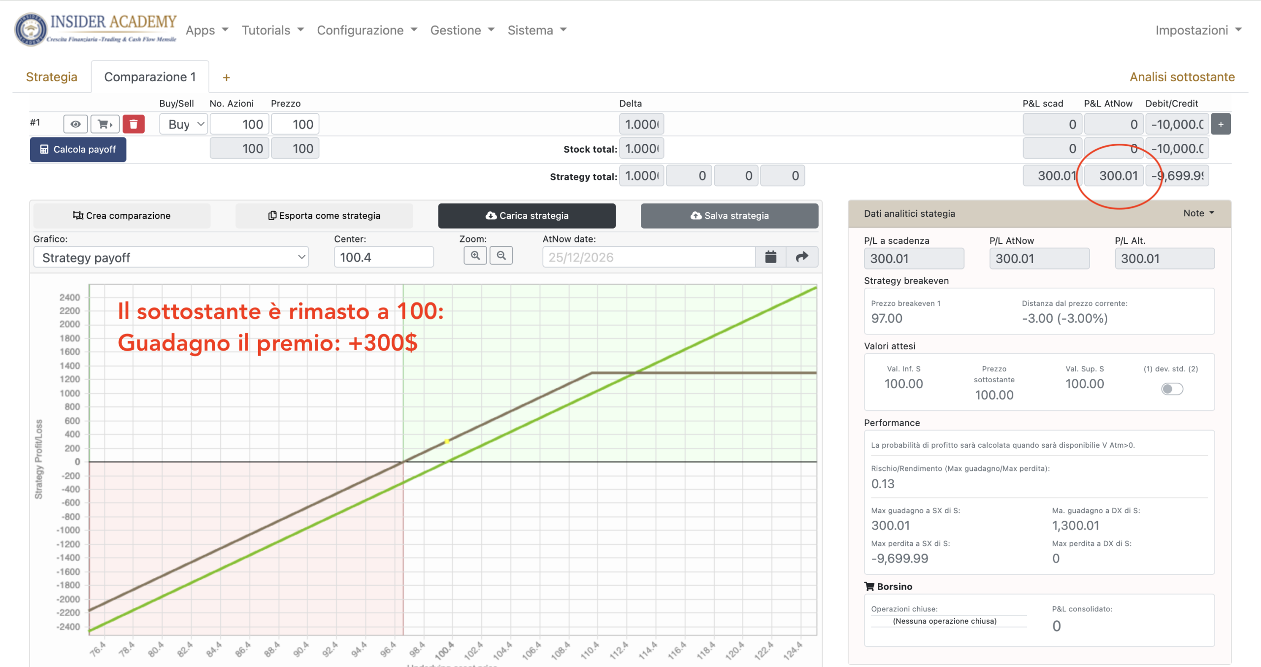Click the Center input field
This screenshot has width=1261, height=667.
(384, 257)
